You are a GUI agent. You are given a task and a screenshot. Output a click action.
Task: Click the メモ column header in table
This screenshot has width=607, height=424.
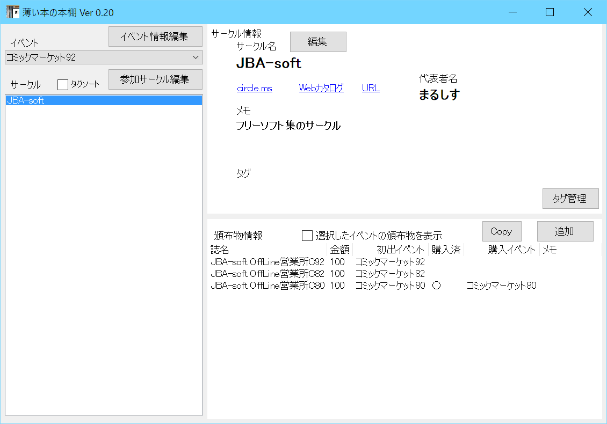[x=570, y=250]
